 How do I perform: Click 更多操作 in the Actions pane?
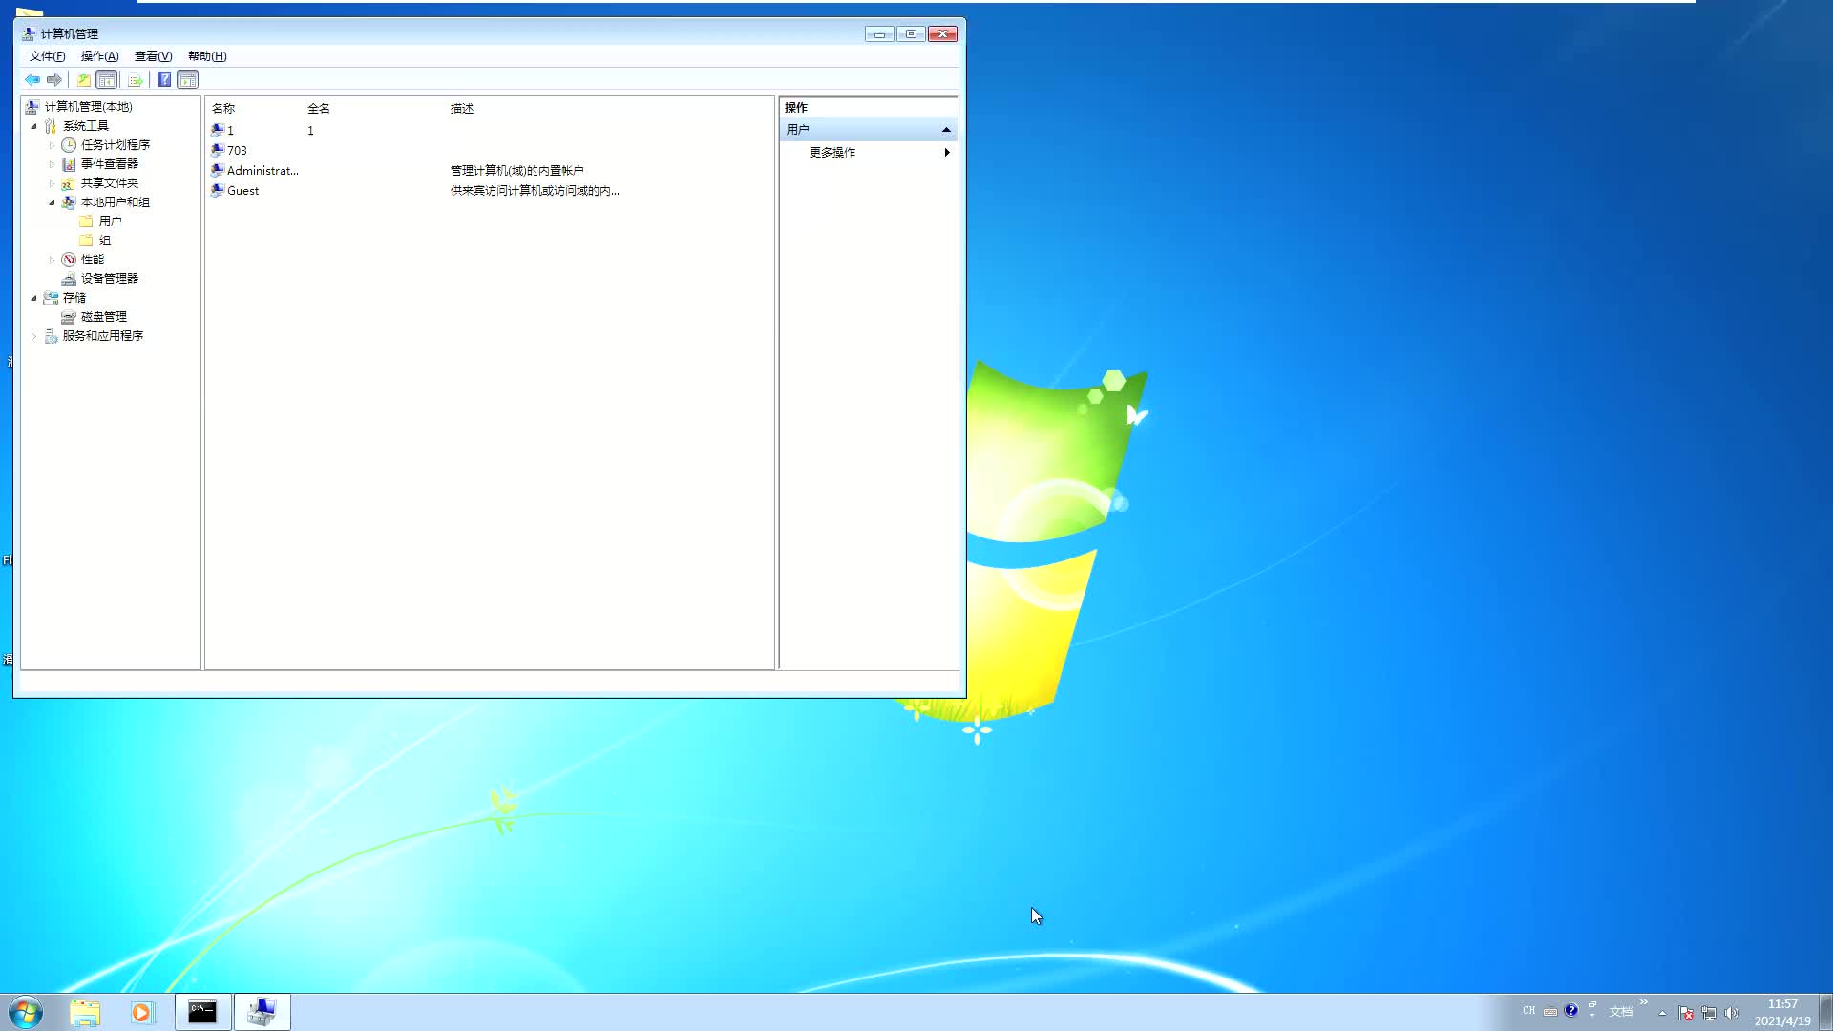pyautogui.click(x=831, y=152)
